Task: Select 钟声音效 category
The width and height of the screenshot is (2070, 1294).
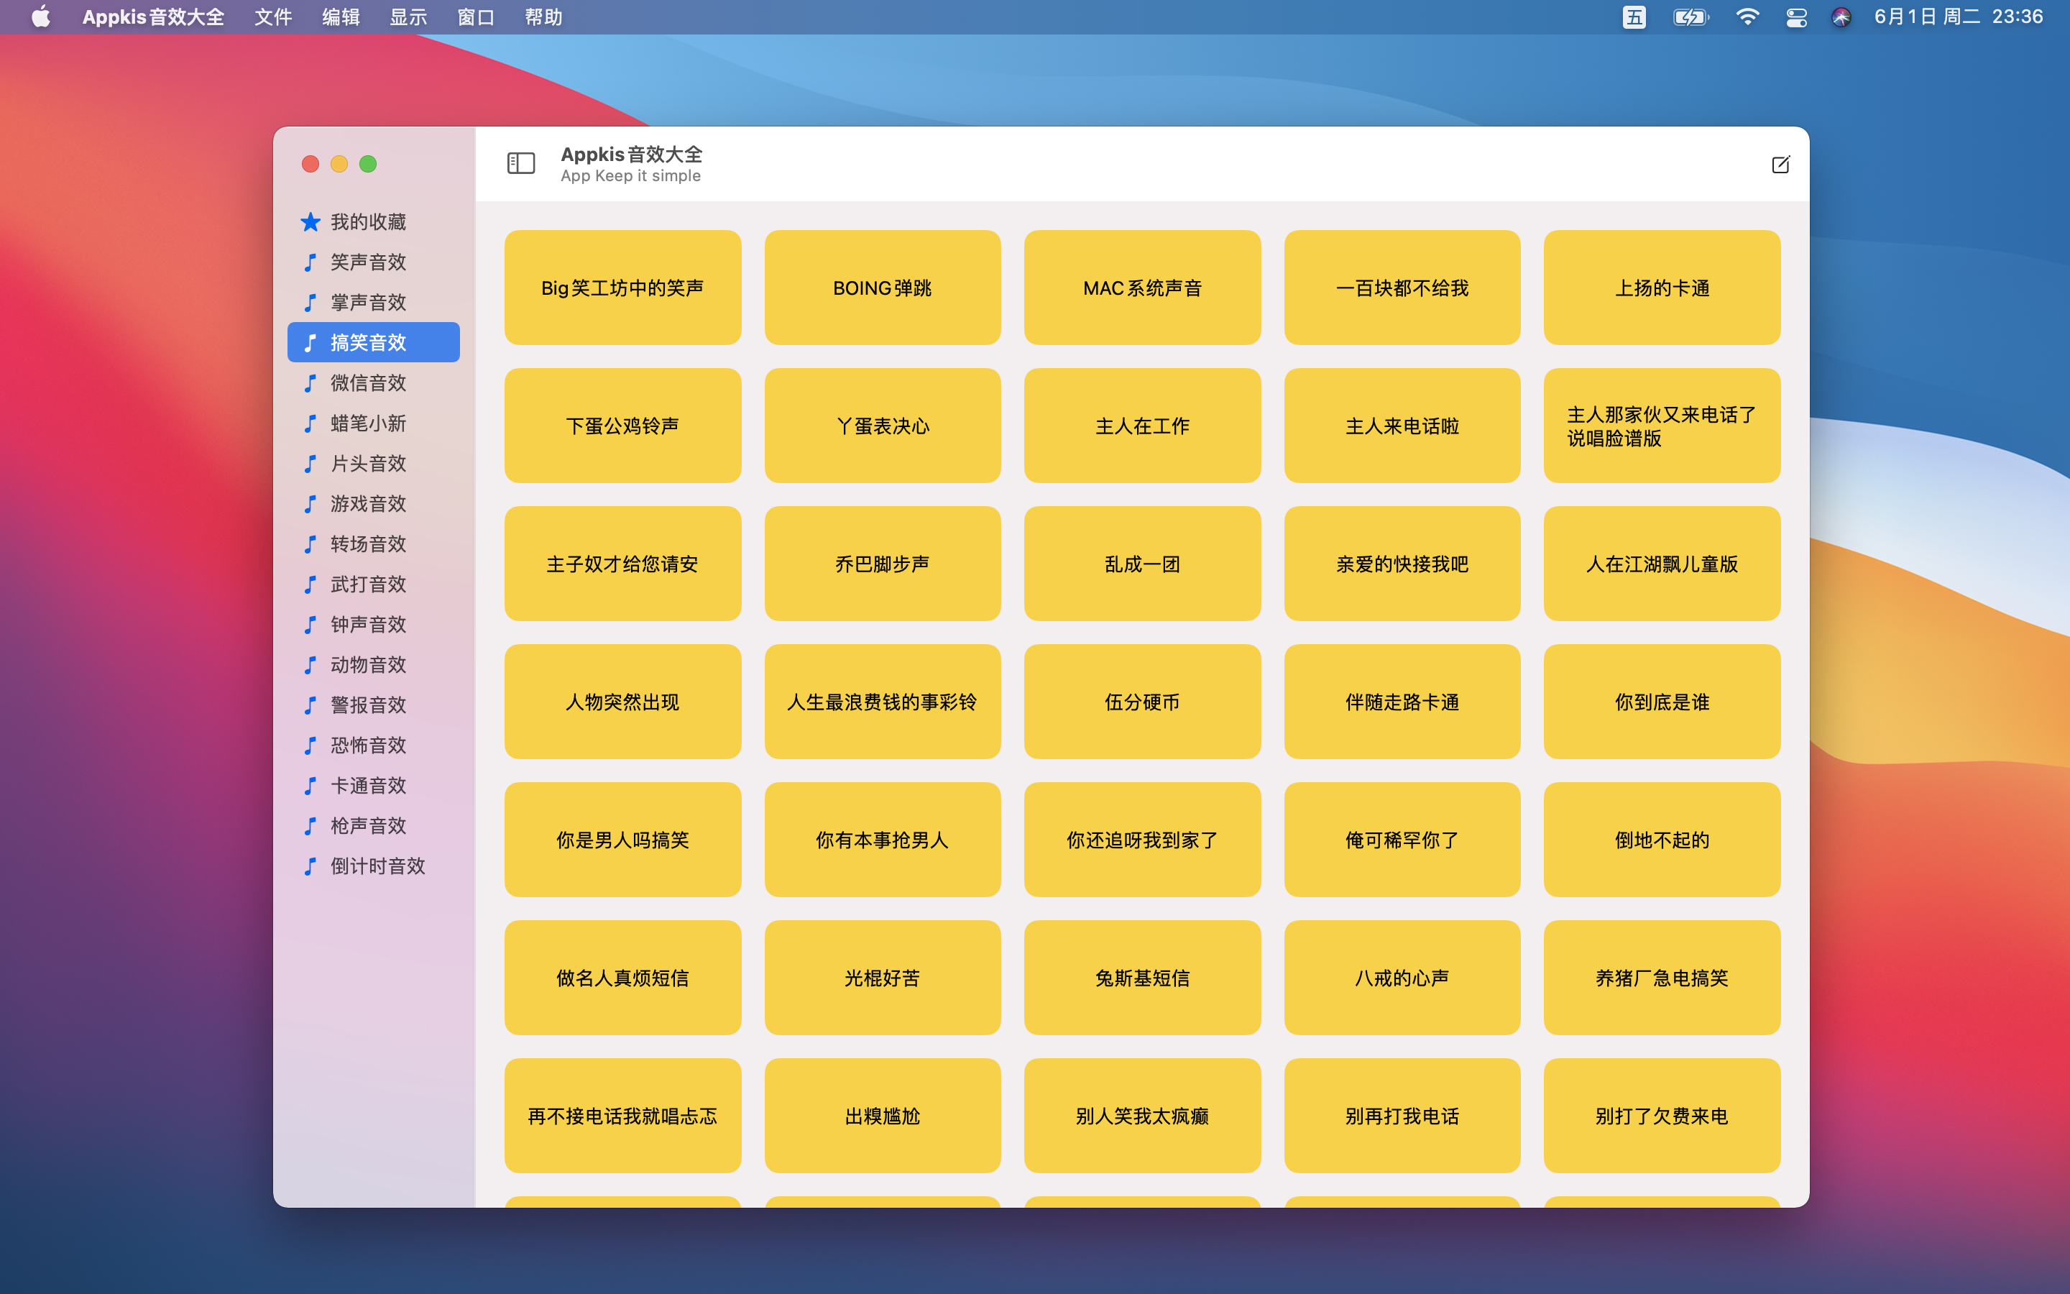Action: (x=374, y=624)
